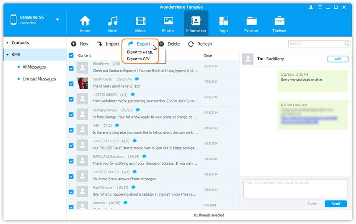Screen dimensions: 356x224
Task: Choose Export to CSV option
Action: [138, 59]
